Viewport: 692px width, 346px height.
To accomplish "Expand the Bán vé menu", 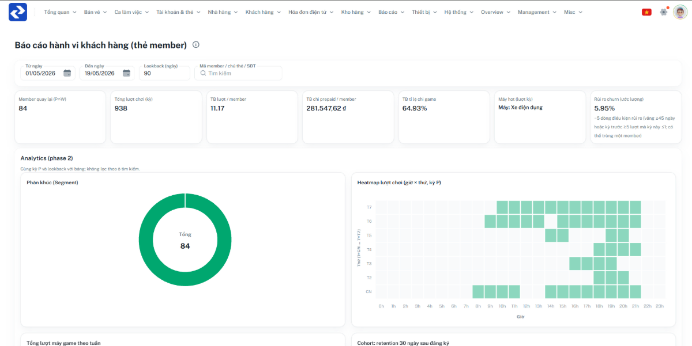I will pos(96,12).
